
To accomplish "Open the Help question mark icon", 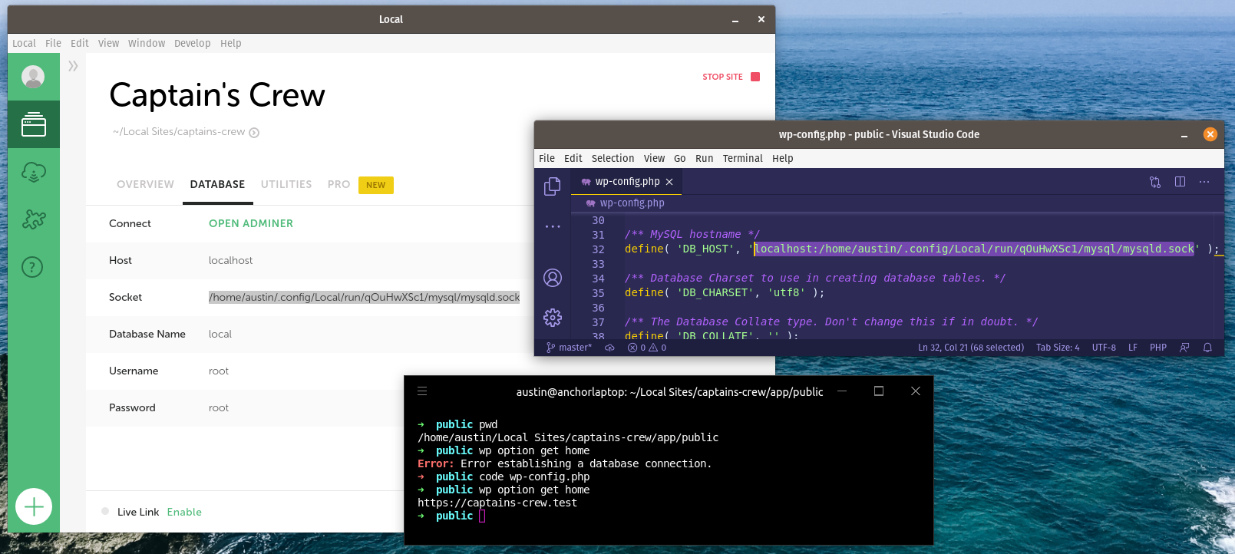I will (x=32, y=267).
